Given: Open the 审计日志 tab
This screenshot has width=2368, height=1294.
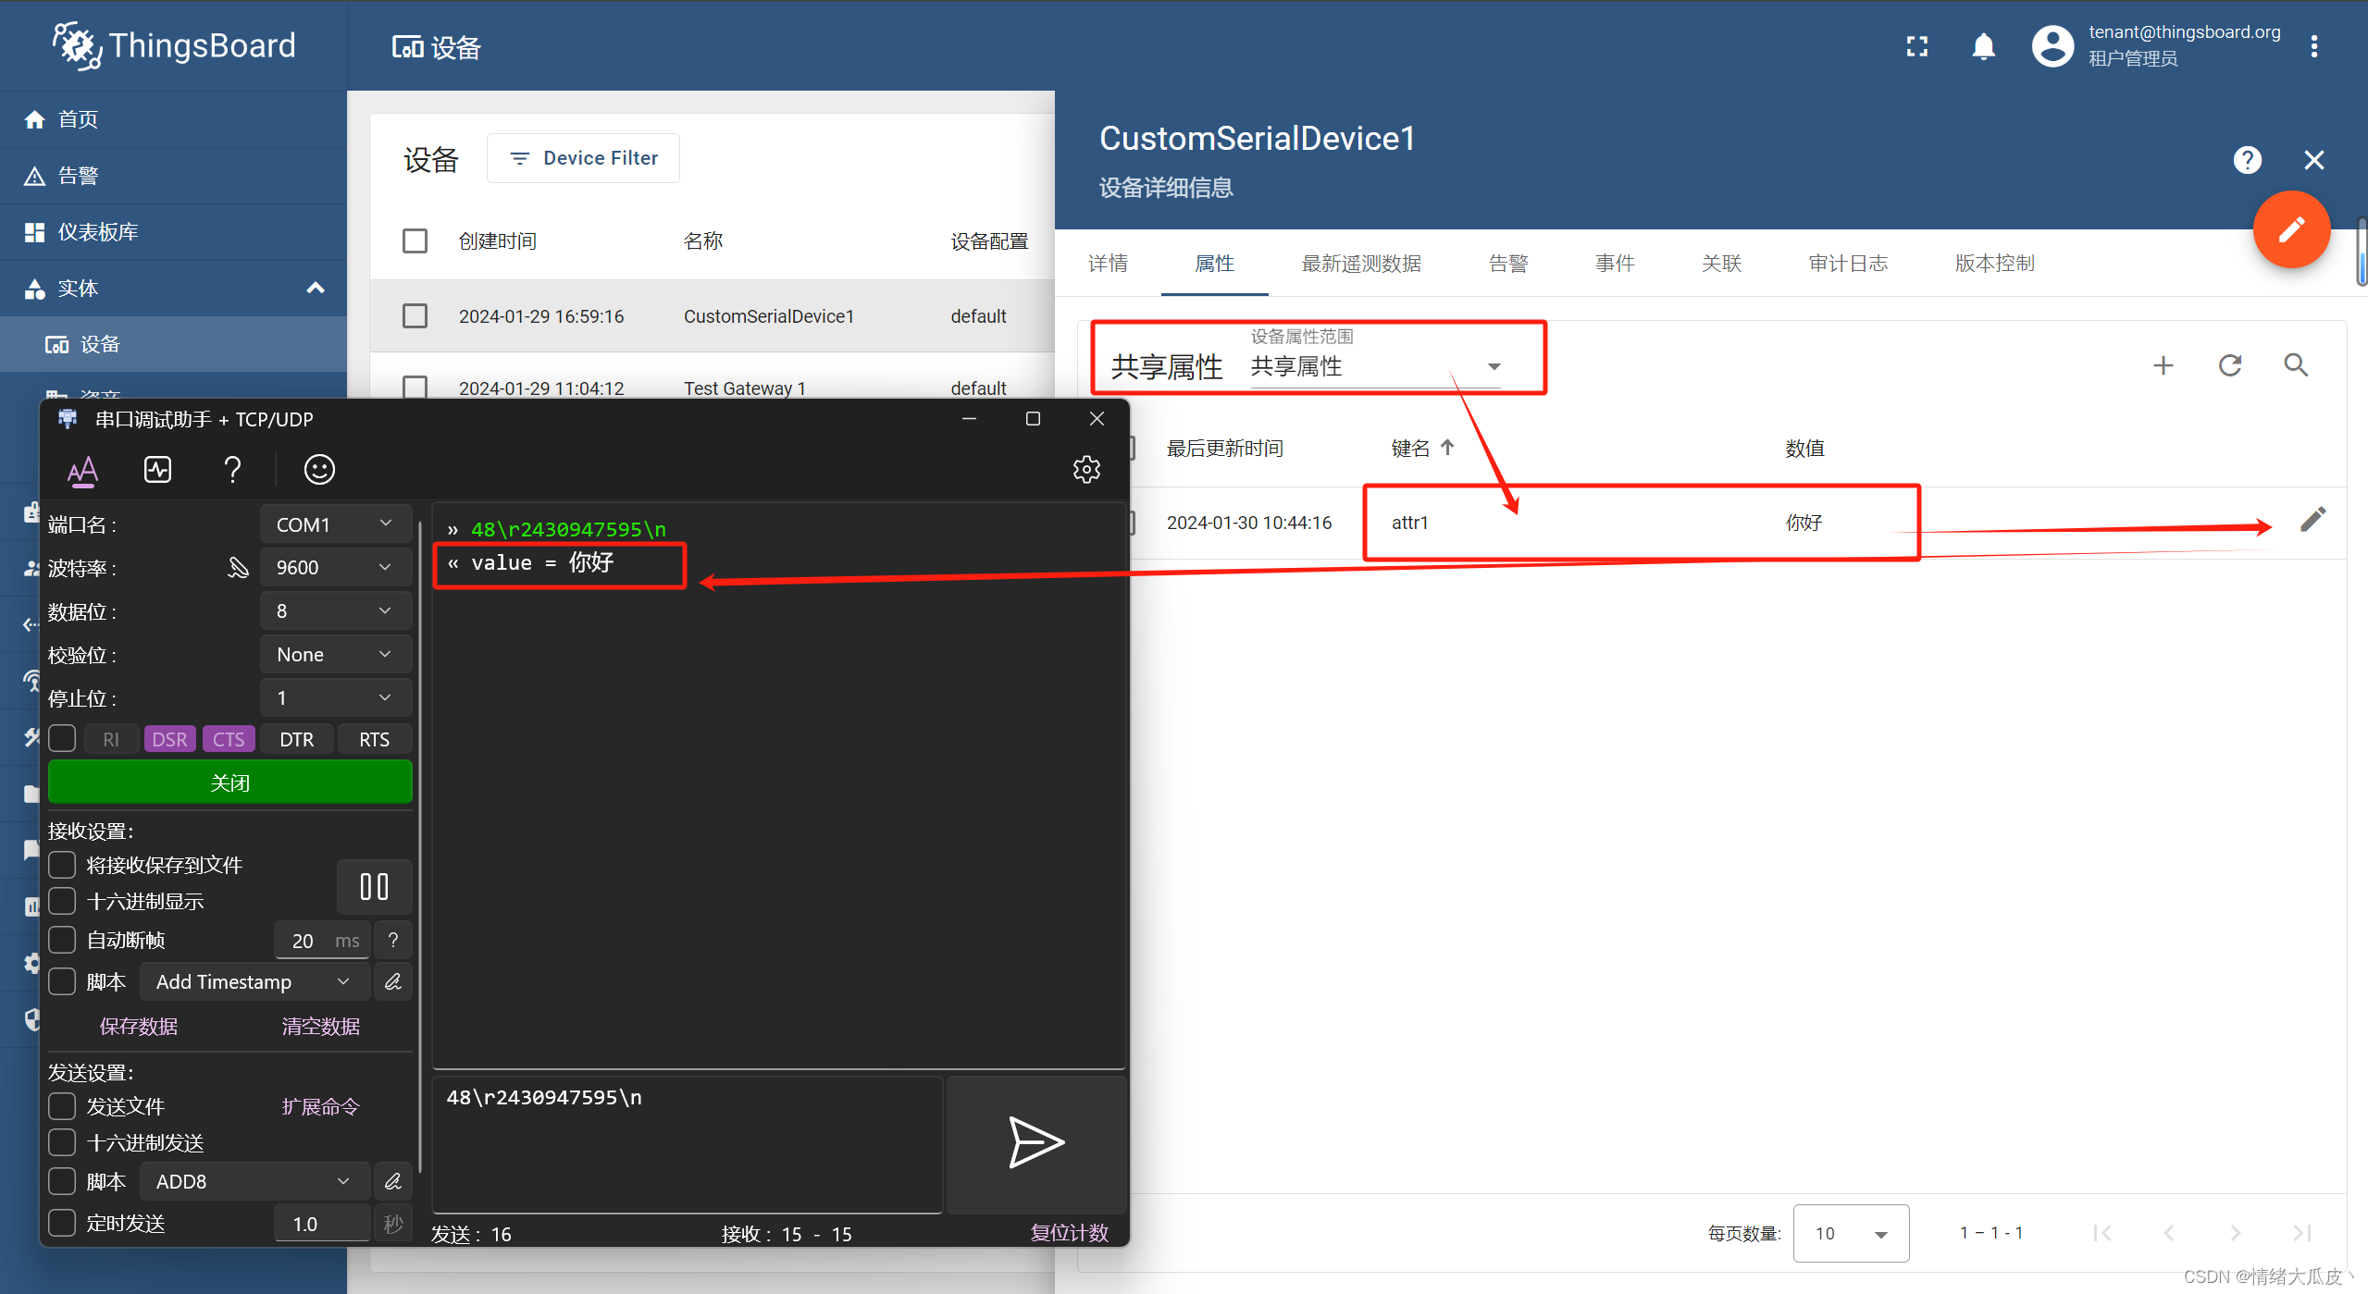Looking at the screenshot, I should (1848, 264).
